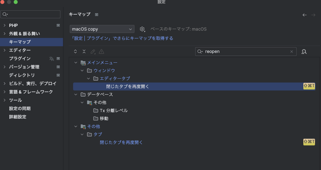Click the Collapse All icon in keymap toolbar
Viewport: 321px width, 170px height.
(84, 52)
